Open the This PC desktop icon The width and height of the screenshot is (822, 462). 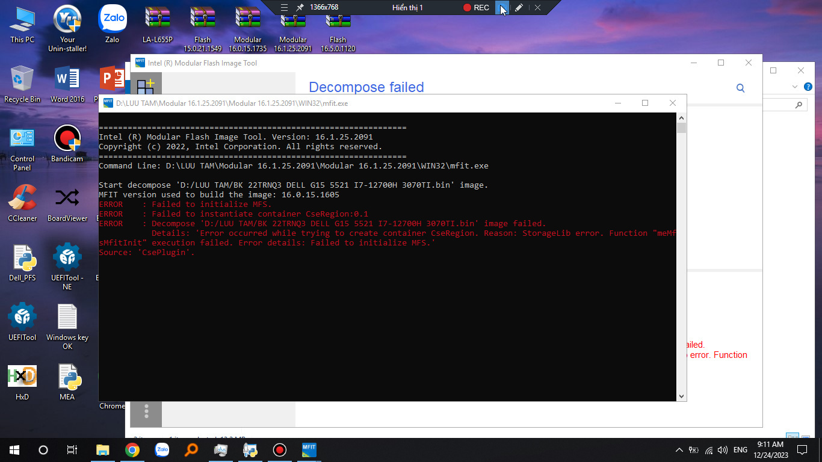[x=22, y=24]
